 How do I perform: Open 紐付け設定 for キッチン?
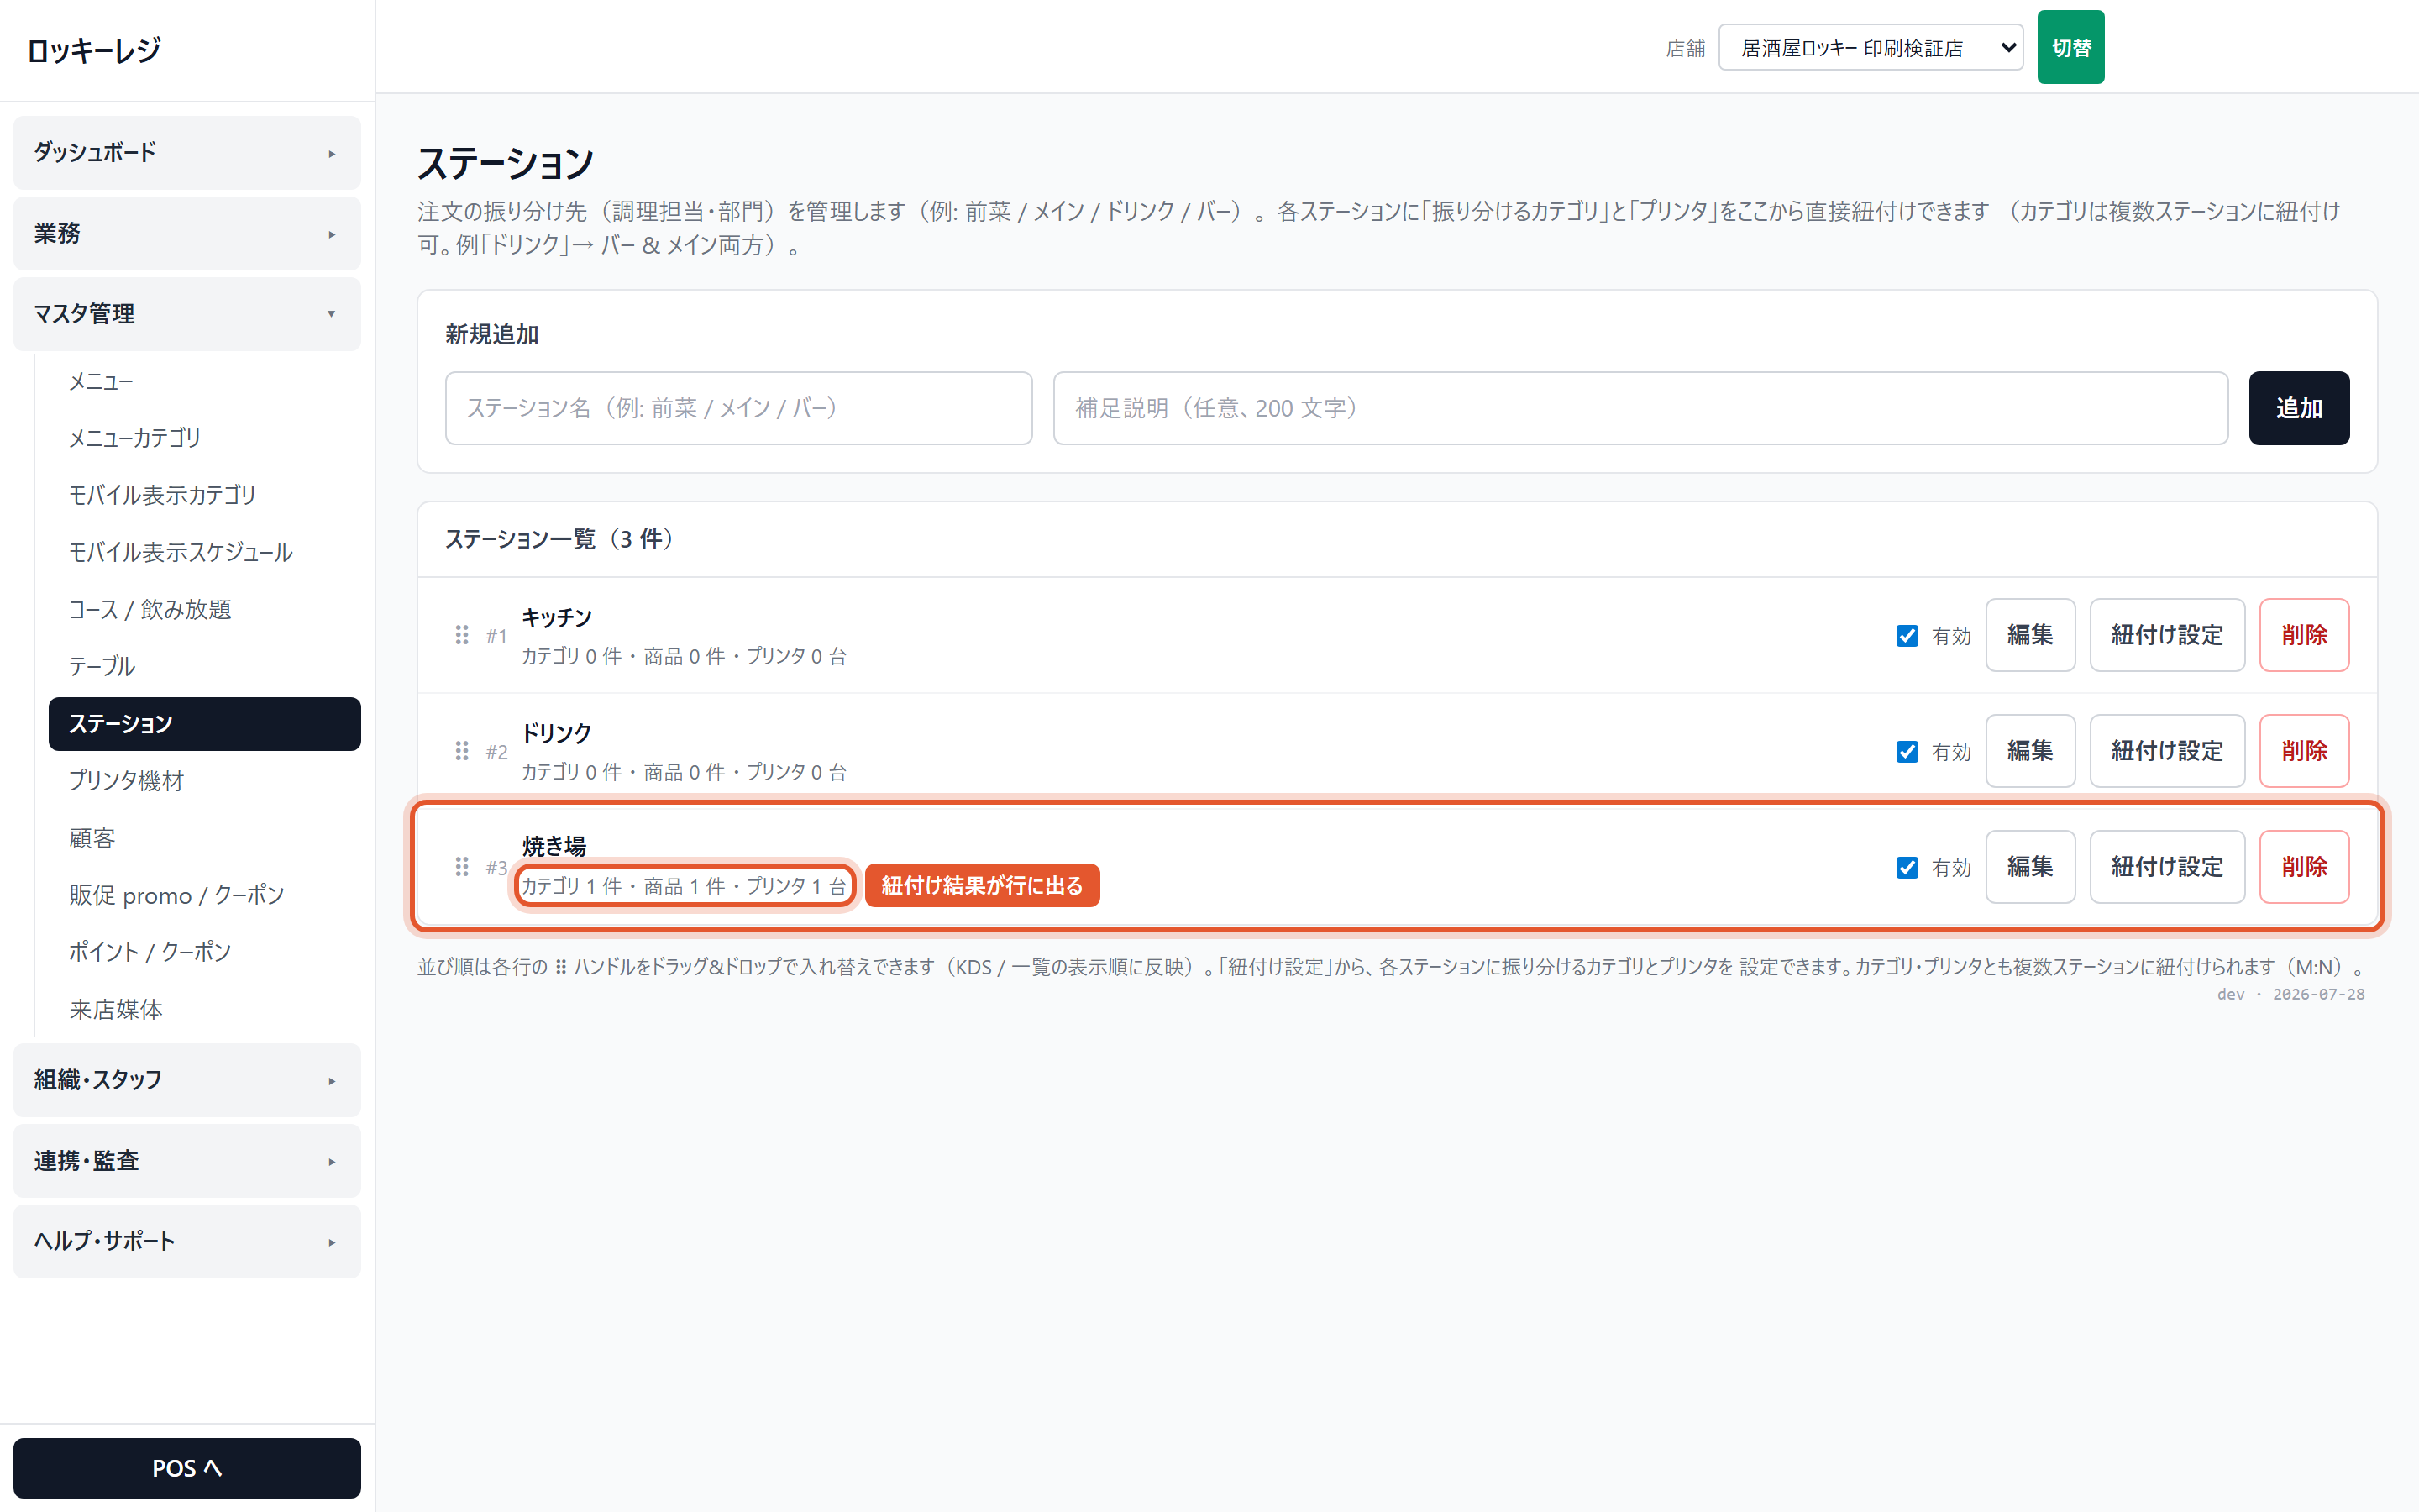coord(2166,635)
